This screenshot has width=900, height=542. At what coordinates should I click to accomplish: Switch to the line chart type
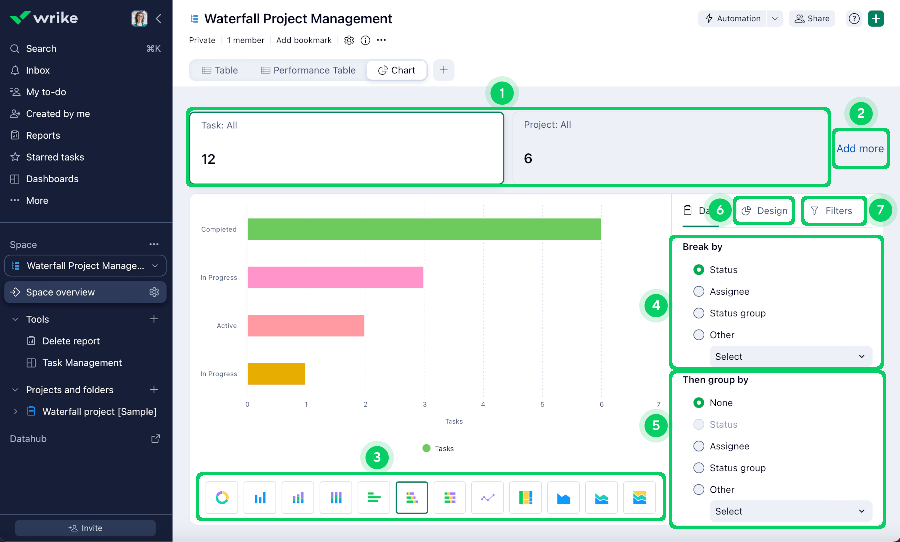488,498
